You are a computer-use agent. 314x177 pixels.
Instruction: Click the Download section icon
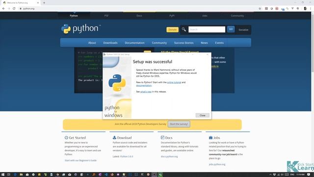coord(114,138)
